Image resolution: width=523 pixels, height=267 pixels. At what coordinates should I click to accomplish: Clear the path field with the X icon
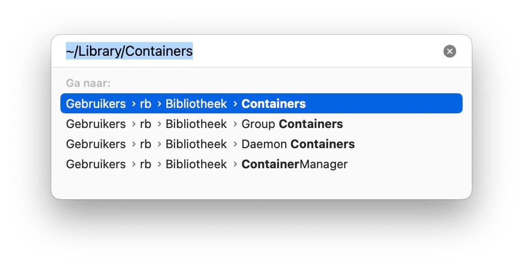[449, 51]
